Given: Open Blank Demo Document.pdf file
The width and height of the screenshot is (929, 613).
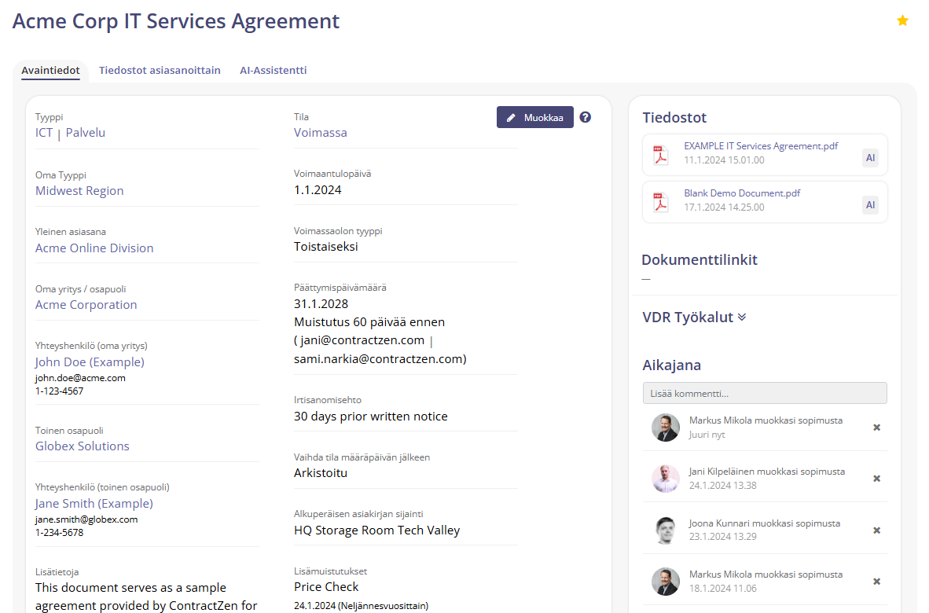Looking at the screenshot, I should coord(742,193).
